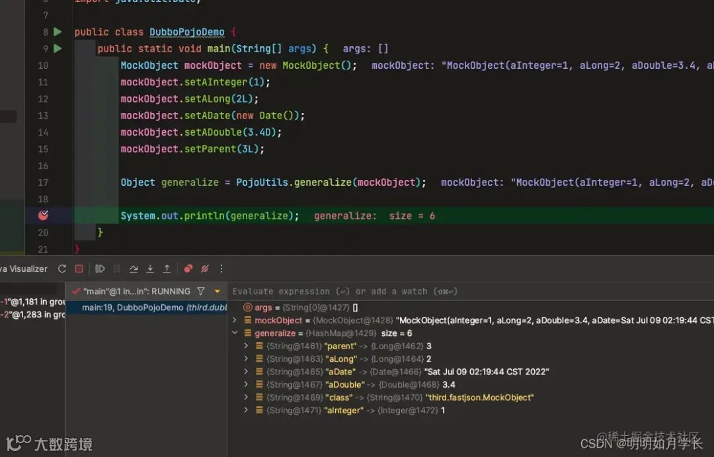Viewport: 714px width, 457px height.
Task: Open the thread selector dropdown arrow
Action: 218,291
